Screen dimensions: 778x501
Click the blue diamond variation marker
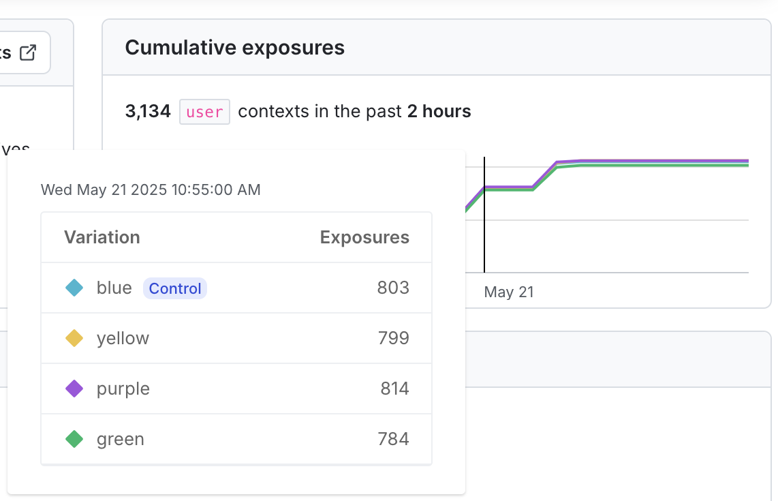pos(74,288)
